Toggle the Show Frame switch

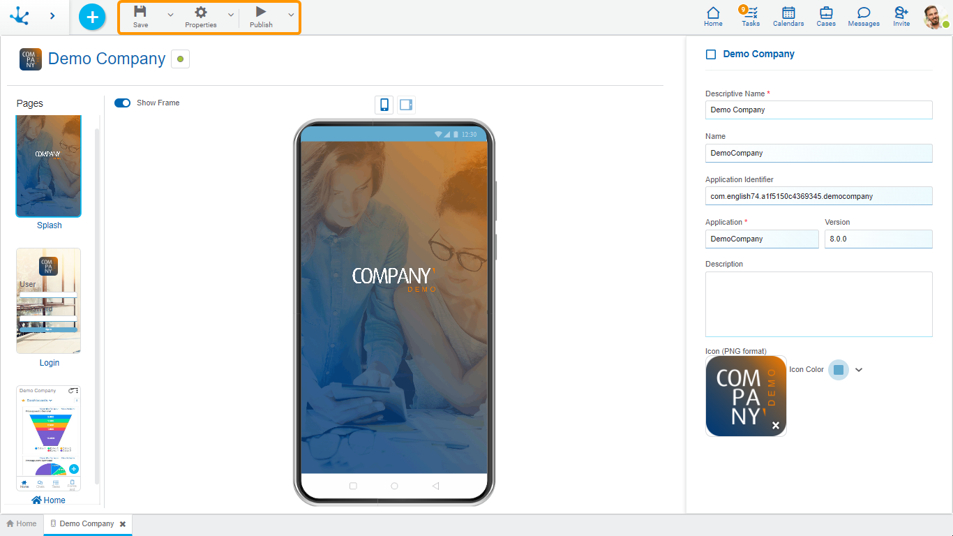click(122, 103)
